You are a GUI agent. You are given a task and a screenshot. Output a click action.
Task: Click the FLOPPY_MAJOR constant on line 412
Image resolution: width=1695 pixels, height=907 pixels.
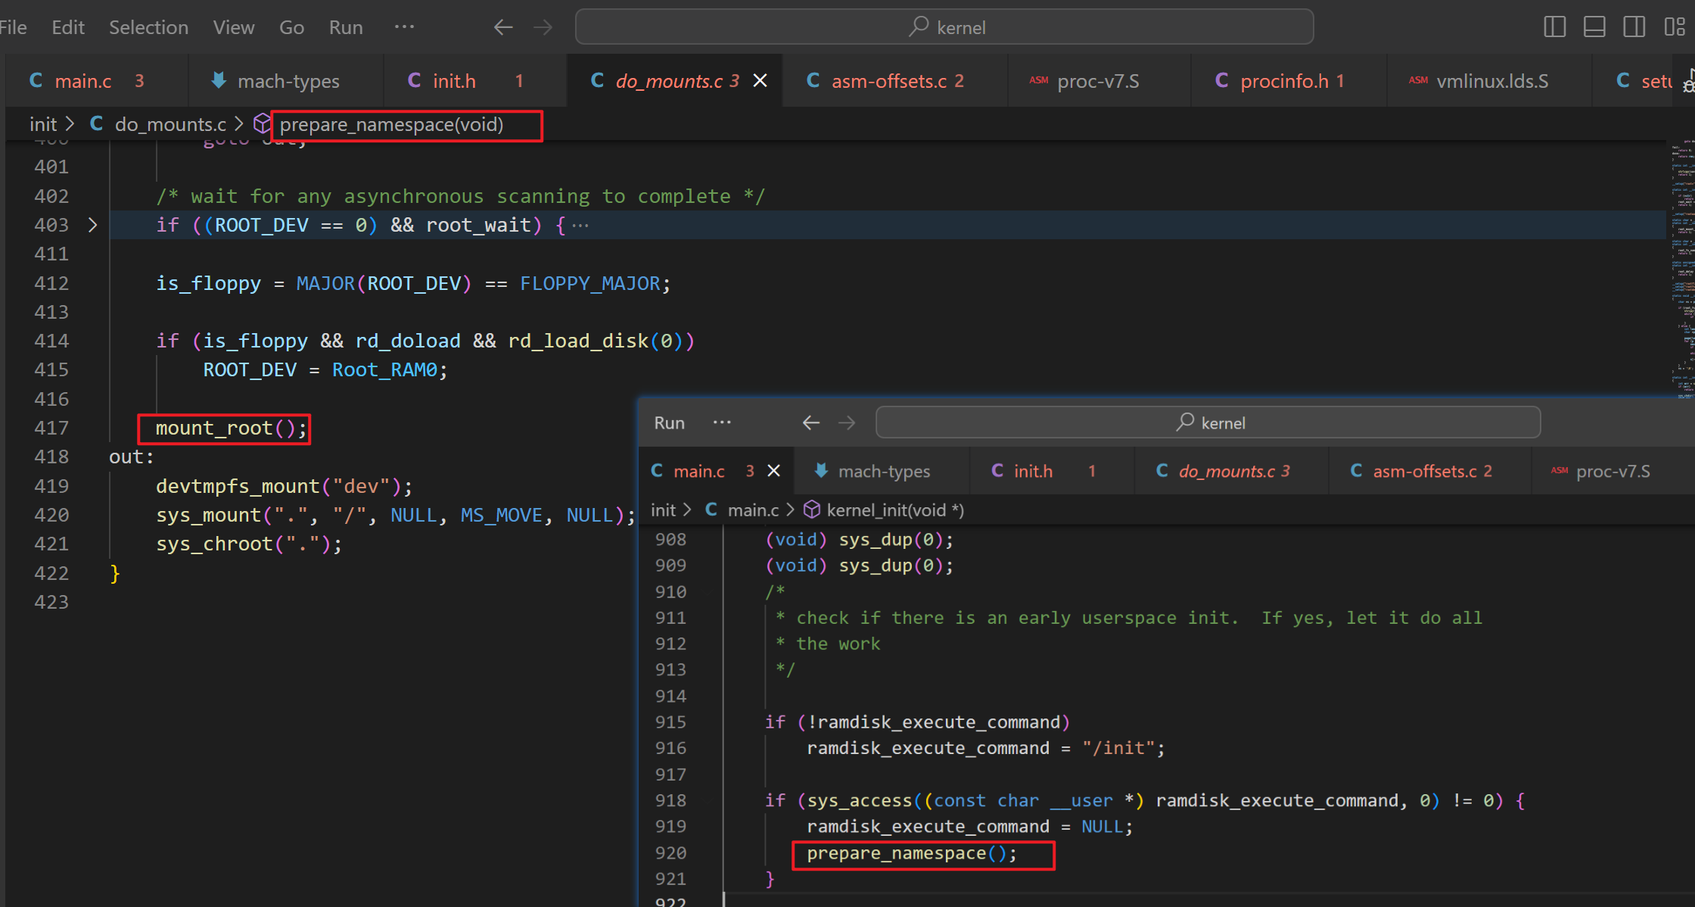590,283
